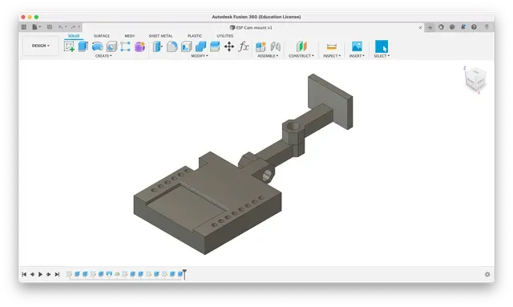Image resolution: width=513 pixels, height=307 pixels.
Task: Click the ViewCube orientation cube
Action: pos(475,79)
